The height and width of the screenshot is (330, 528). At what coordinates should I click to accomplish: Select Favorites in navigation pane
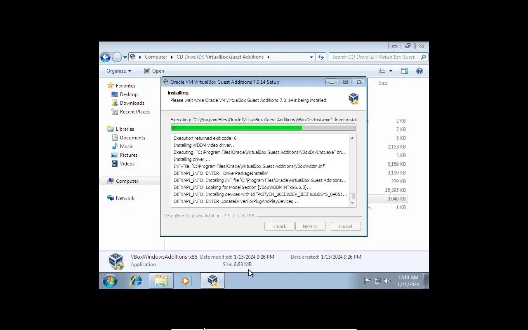pos(125,86)
